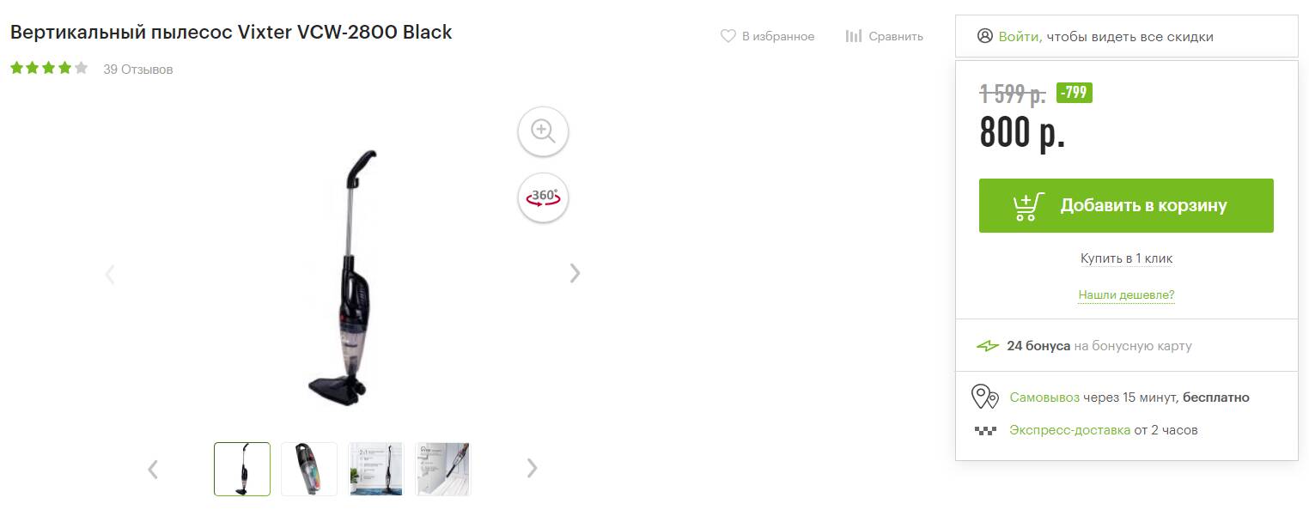Click the express delivery taxi icon
This screenshot has width=1309, height=522.
tap(985, 430)
